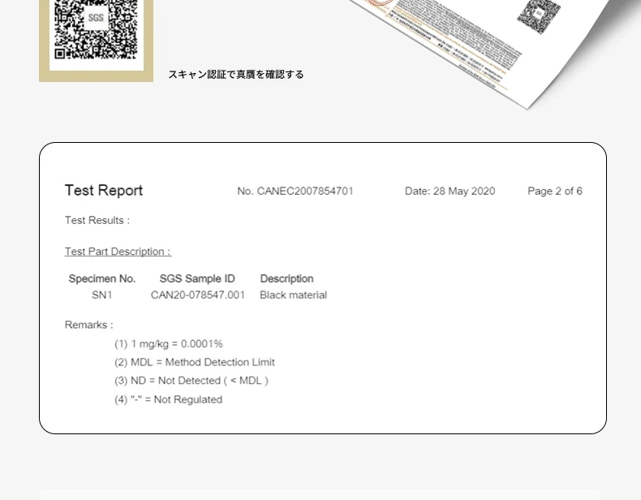Click the "Test Report" heading
Screen dimensions: 641x500
(x=104, y=191)
